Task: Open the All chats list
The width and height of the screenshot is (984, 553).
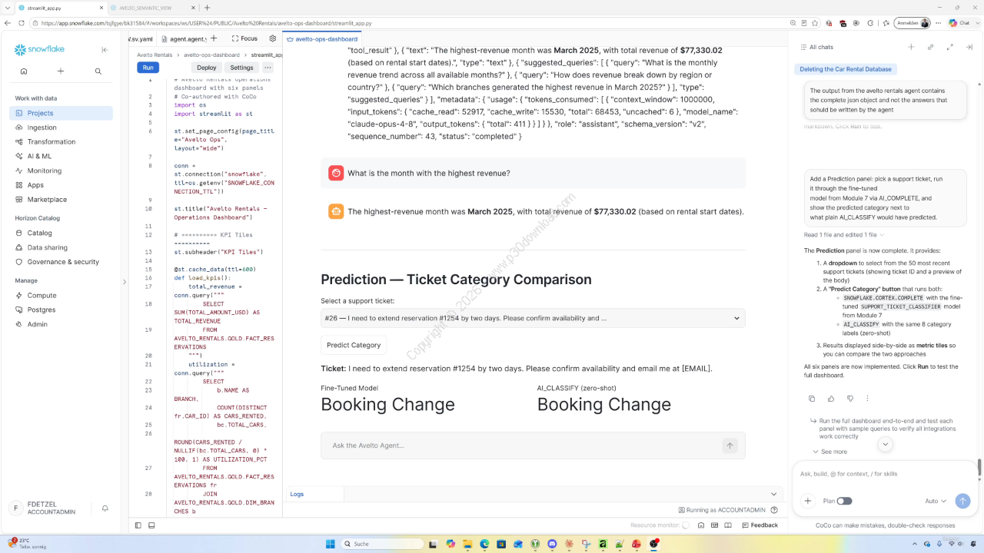Action: pos(816,47)
